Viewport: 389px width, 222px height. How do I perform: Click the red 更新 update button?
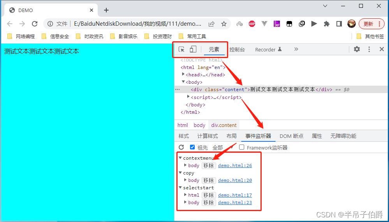[371, 24]
